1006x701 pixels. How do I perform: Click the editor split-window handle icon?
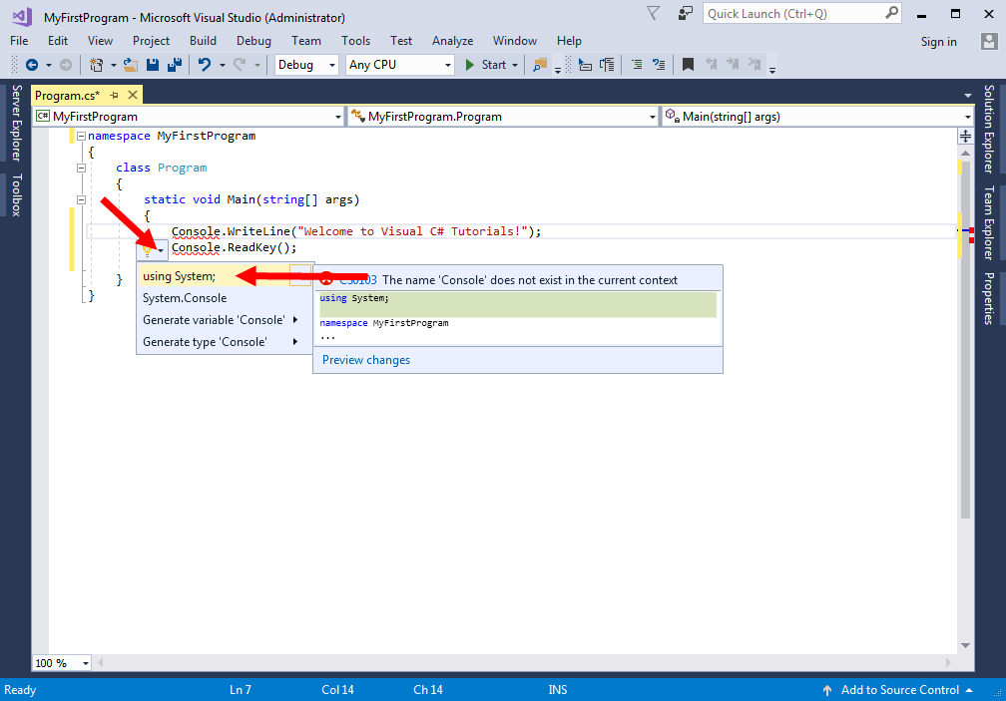coord(966,136)
